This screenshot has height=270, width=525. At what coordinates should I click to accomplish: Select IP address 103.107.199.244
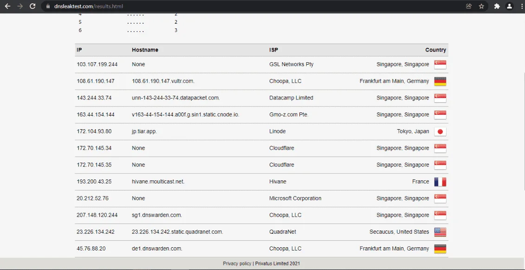coord(97,64)
